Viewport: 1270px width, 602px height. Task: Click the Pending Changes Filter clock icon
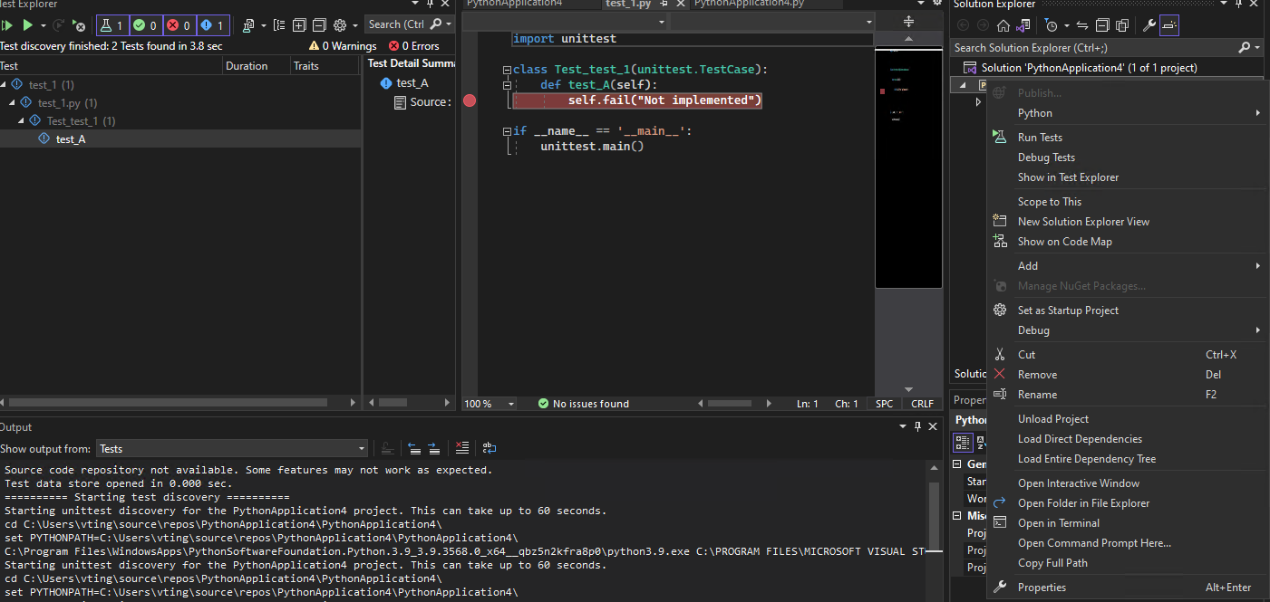coord(1051,25)
